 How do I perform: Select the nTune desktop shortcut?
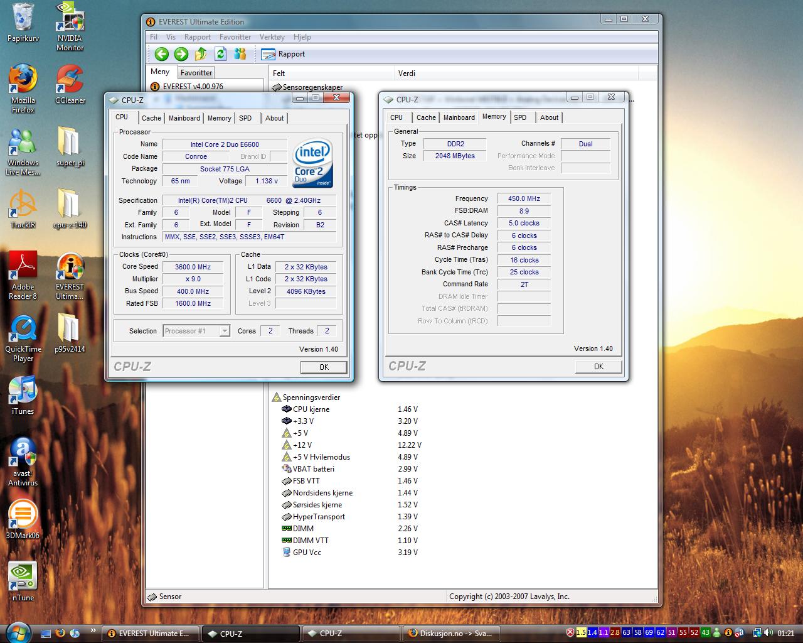click(23, 582)
